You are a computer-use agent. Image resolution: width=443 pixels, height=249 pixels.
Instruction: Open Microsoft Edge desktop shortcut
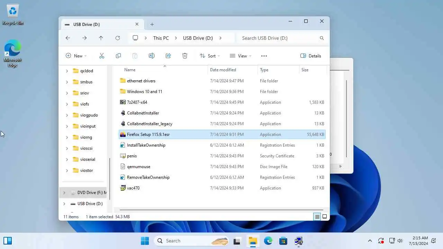[x=12, y=53]
